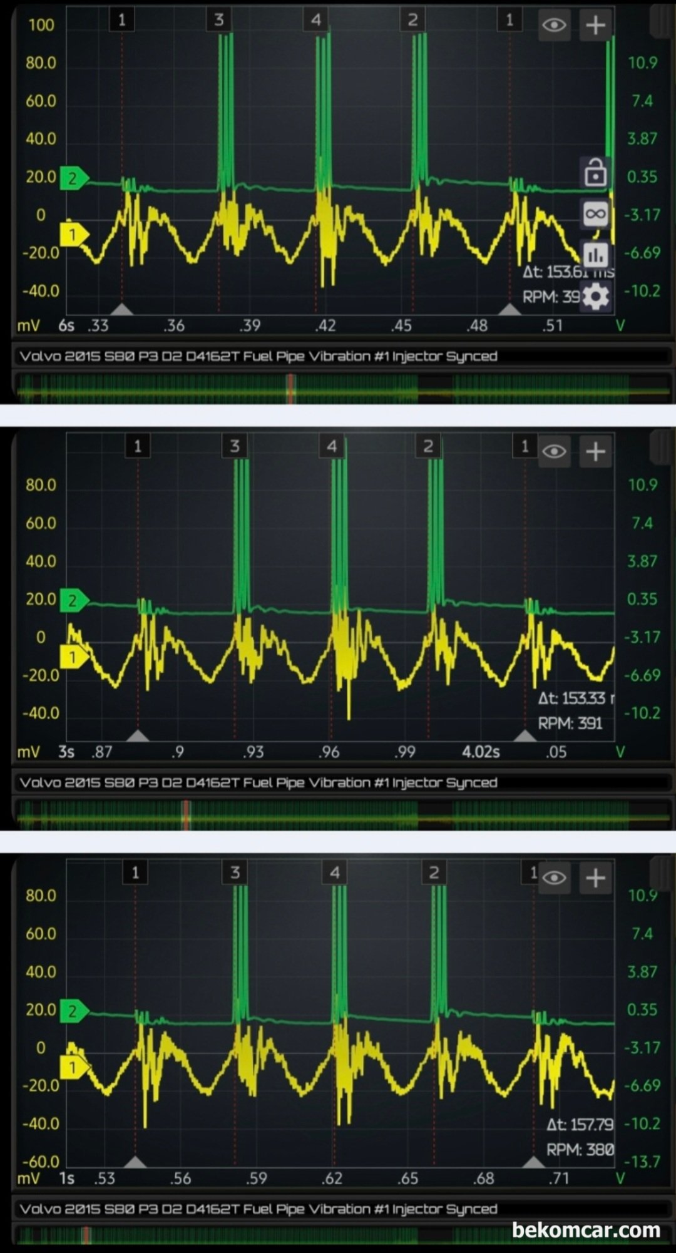Toggle the eye visibility icon in top chart

coord(555,25)
